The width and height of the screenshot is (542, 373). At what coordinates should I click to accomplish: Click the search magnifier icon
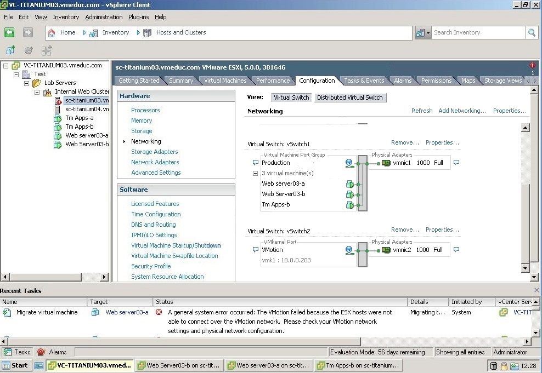(x=532, y=32)
